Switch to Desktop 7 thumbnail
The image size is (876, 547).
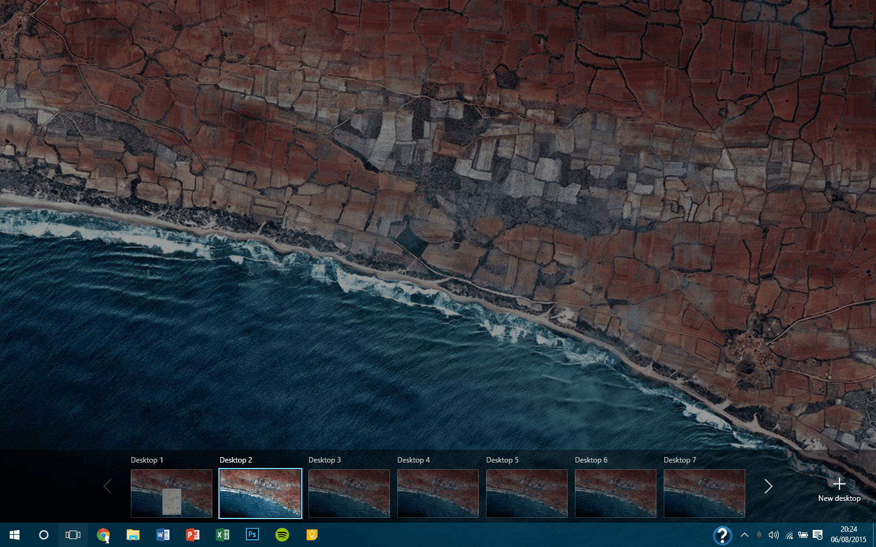tap(704, 494)
